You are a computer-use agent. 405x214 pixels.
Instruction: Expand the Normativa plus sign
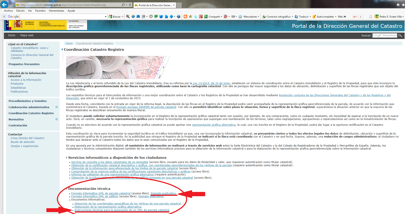pos(56,119)
